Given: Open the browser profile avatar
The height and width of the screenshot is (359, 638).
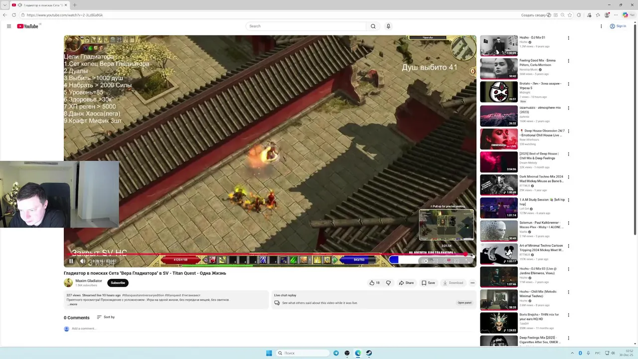Looking at the screenshot, I should pos(607,15).
